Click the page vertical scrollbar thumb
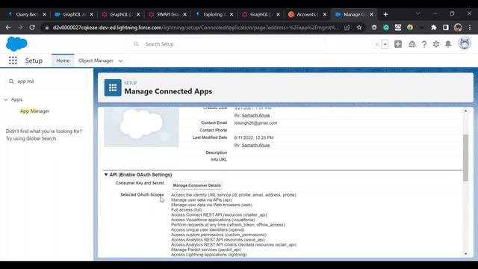Screen dimensions: 478x269 (465, 158)
